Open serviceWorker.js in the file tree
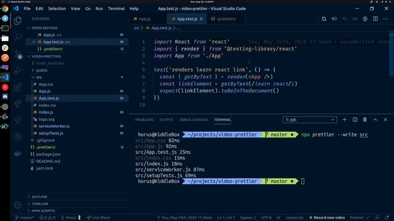 coord(54,126)
